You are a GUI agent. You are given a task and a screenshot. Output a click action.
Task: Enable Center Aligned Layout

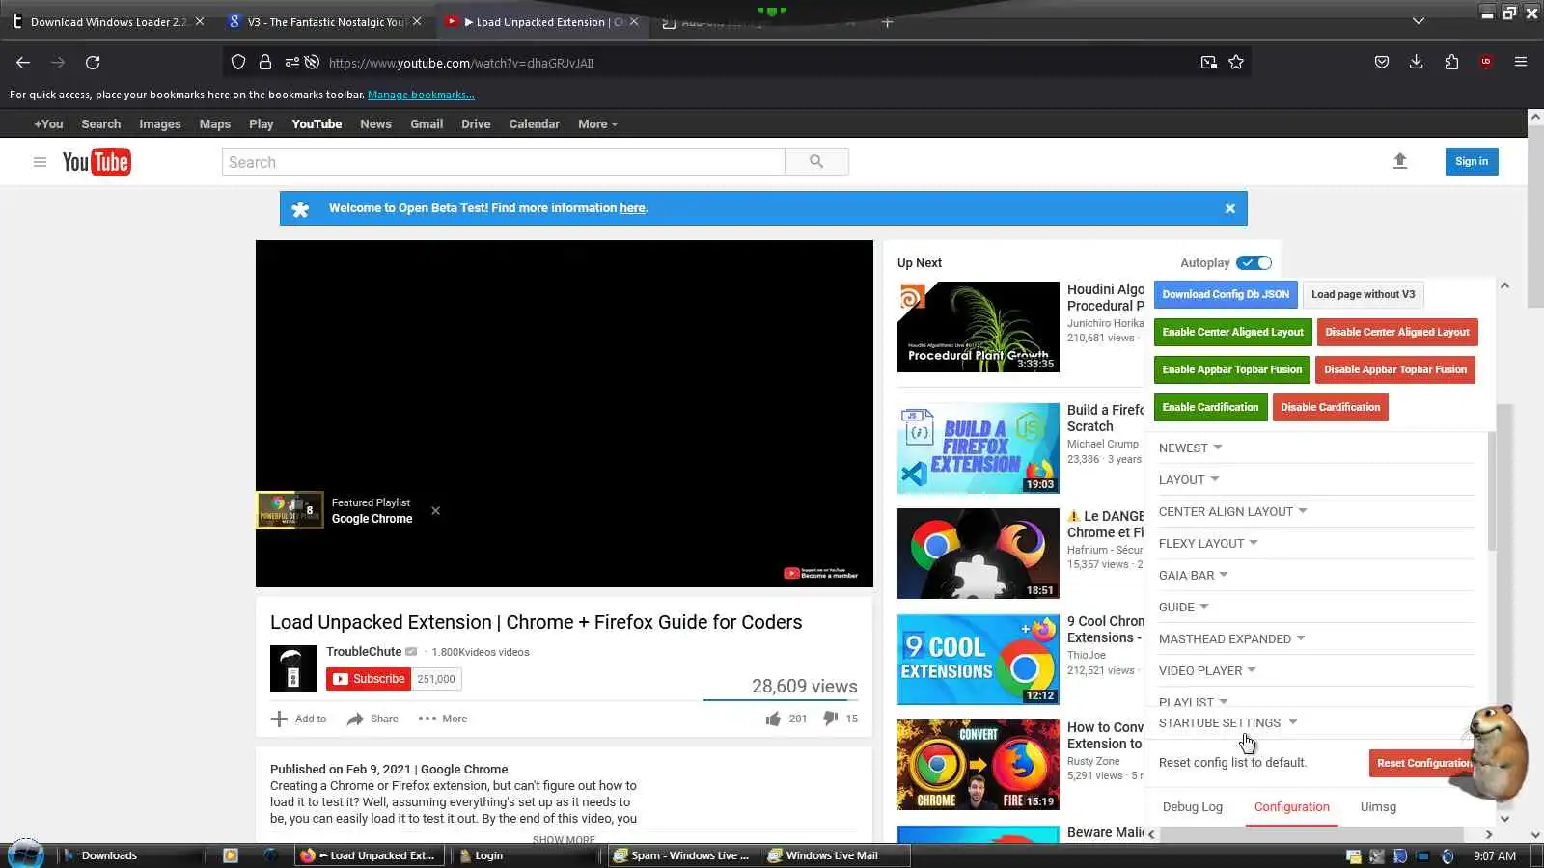click(x=1232, y=332)
